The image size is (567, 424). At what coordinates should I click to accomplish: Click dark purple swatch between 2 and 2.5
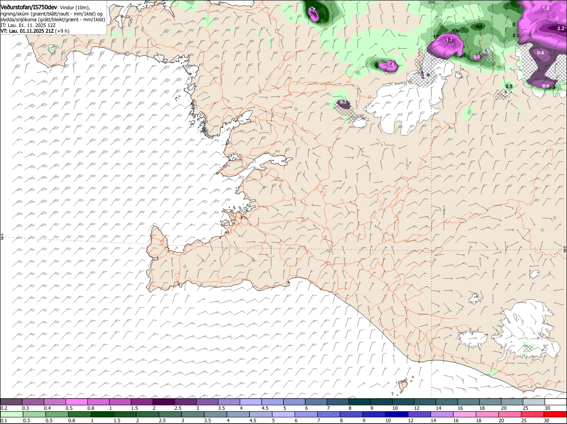coord(163,401)
